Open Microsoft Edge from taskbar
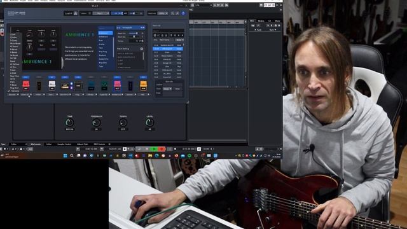Viewport: 407px width, 229px height. pos(156,156)
